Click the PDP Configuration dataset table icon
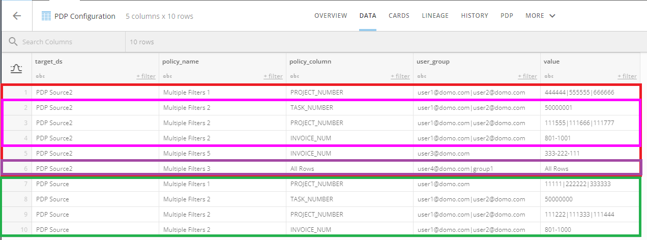 click(47, 16)
